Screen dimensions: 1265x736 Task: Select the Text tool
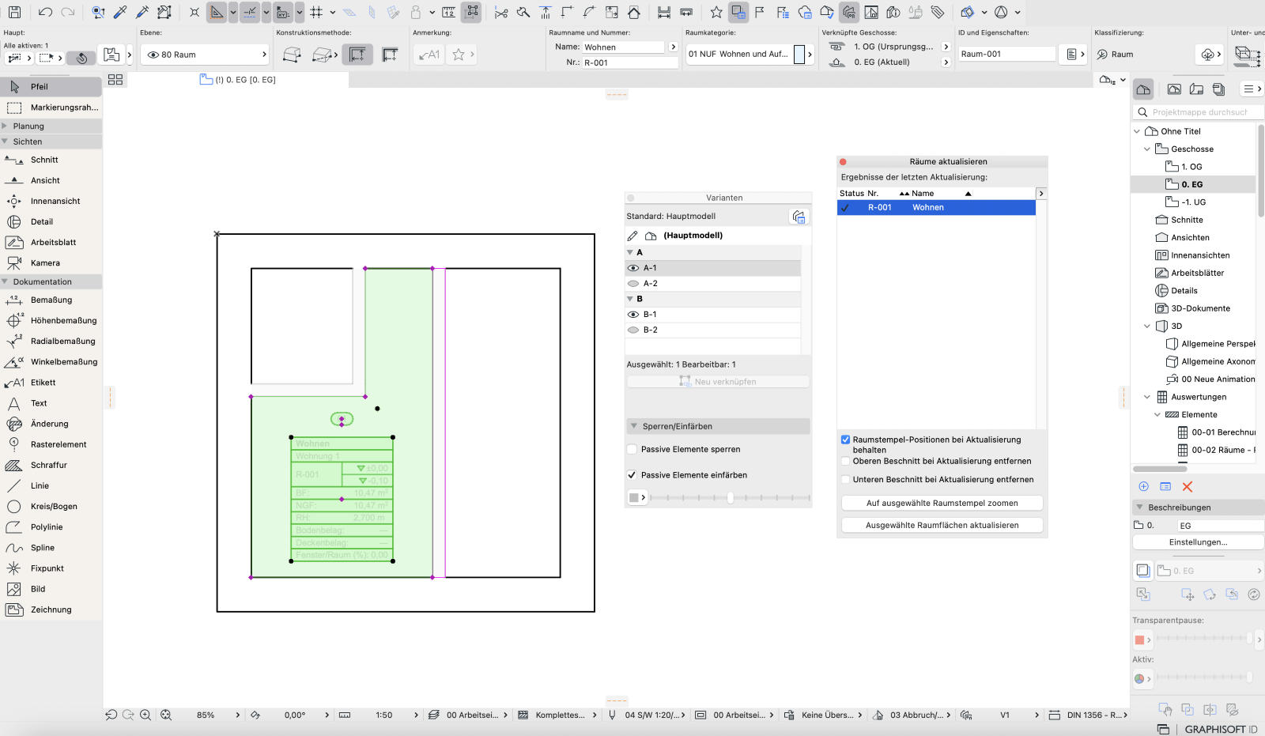(51, 403)
